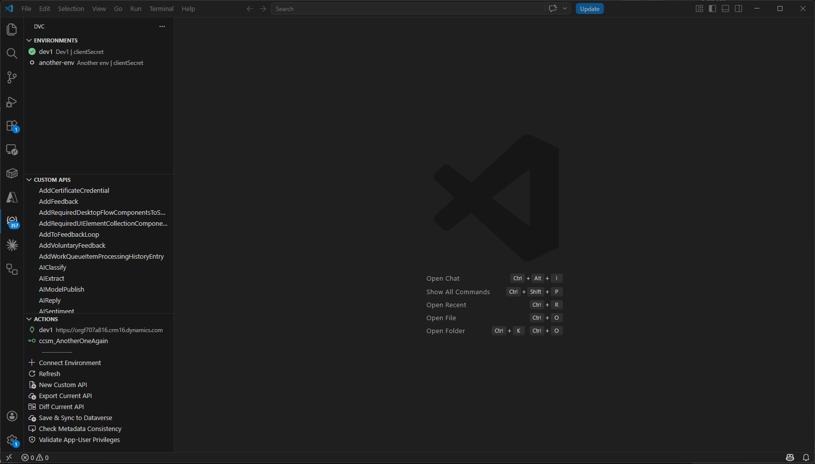Open AddRequiredDesktopFlowComponentsToS... API
Image resolution: width=815 pixels, height=464 pixels.
coord(99,213)
